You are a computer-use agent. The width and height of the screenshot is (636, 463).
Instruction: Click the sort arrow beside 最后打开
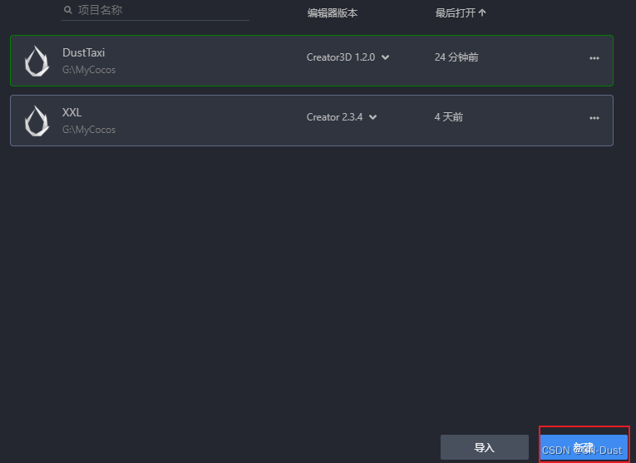point(482,13)
